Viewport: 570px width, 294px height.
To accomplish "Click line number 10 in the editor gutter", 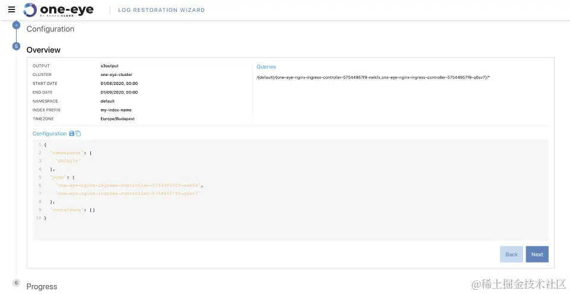I will click(39, 218).
